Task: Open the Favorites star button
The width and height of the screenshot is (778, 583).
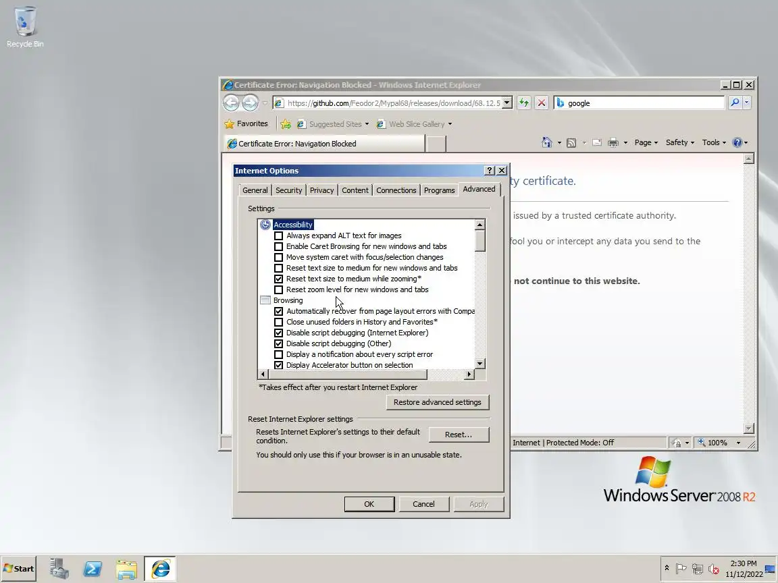Action: [246, 123]
